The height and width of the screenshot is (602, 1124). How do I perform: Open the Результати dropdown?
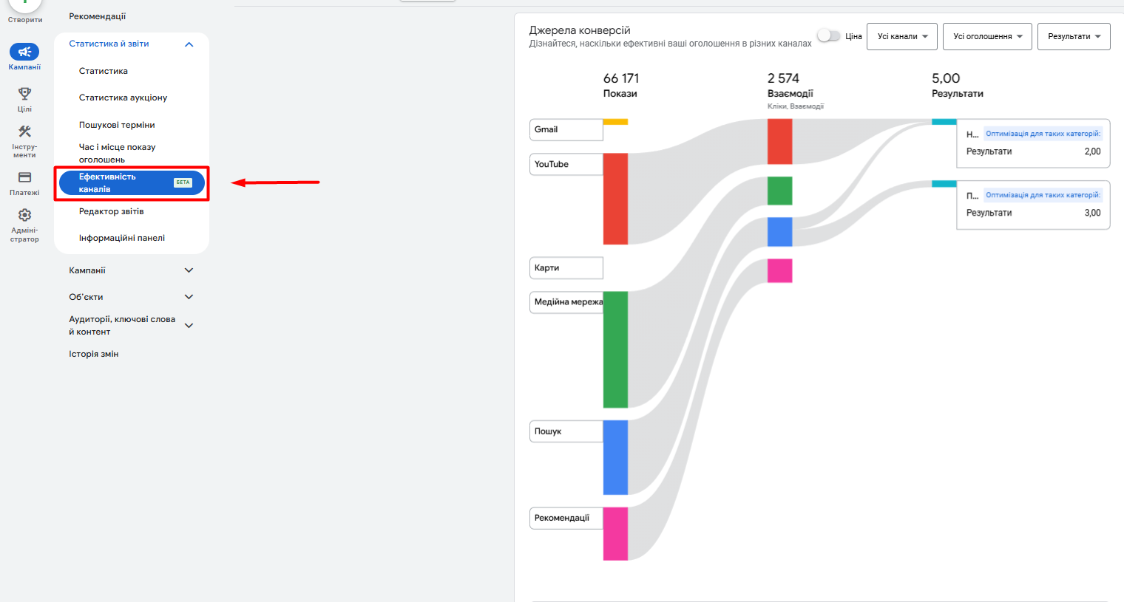coord(1074,36)
